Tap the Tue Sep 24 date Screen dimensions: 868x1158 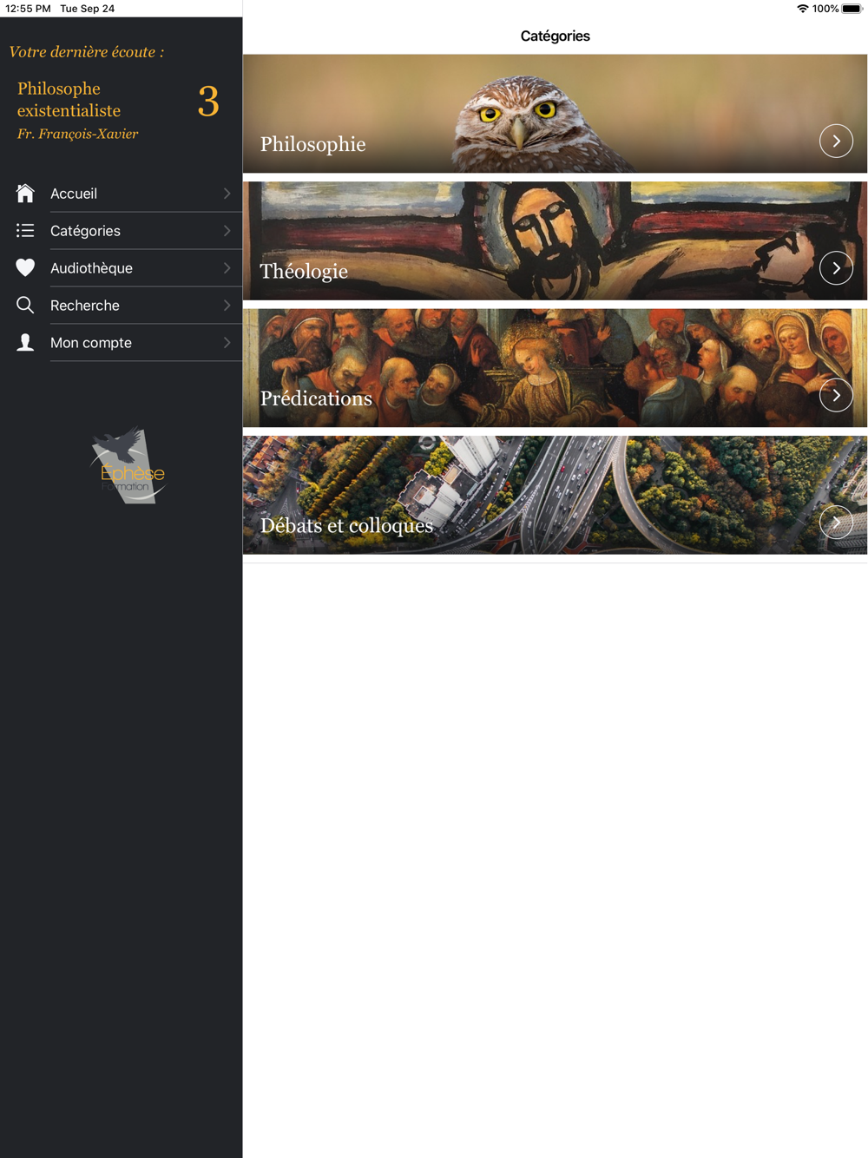pos(87,9)
